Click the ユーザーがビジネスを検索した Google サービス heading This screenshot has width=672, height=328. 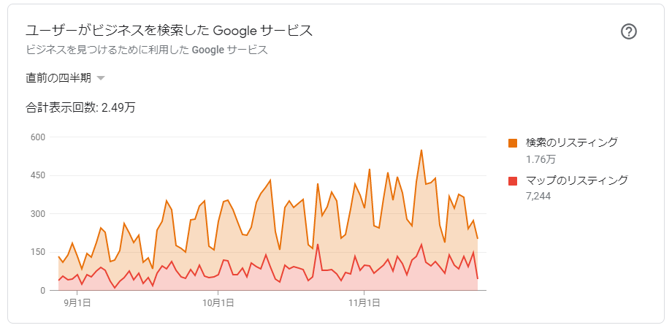click(x=169, y=31)
